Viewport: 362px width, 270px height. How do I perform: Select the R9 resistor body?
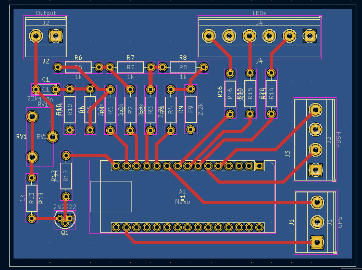coord(191,109)
